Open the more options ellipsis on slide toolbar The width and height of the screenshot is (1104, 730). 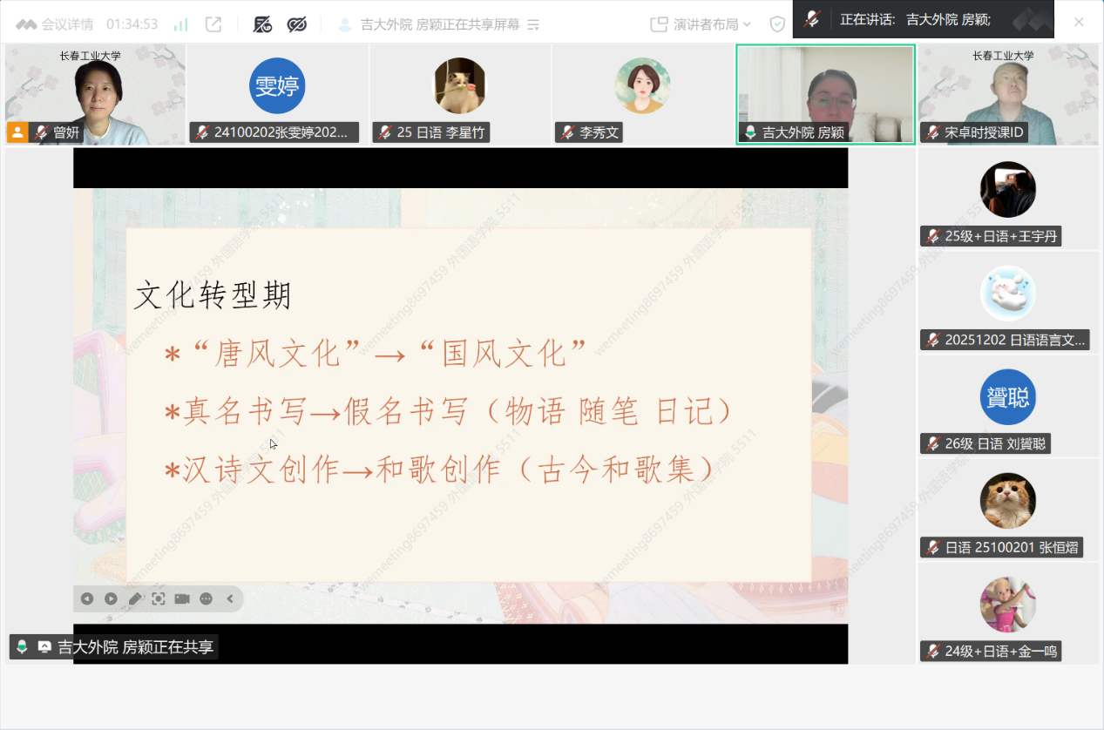(207, 598)
